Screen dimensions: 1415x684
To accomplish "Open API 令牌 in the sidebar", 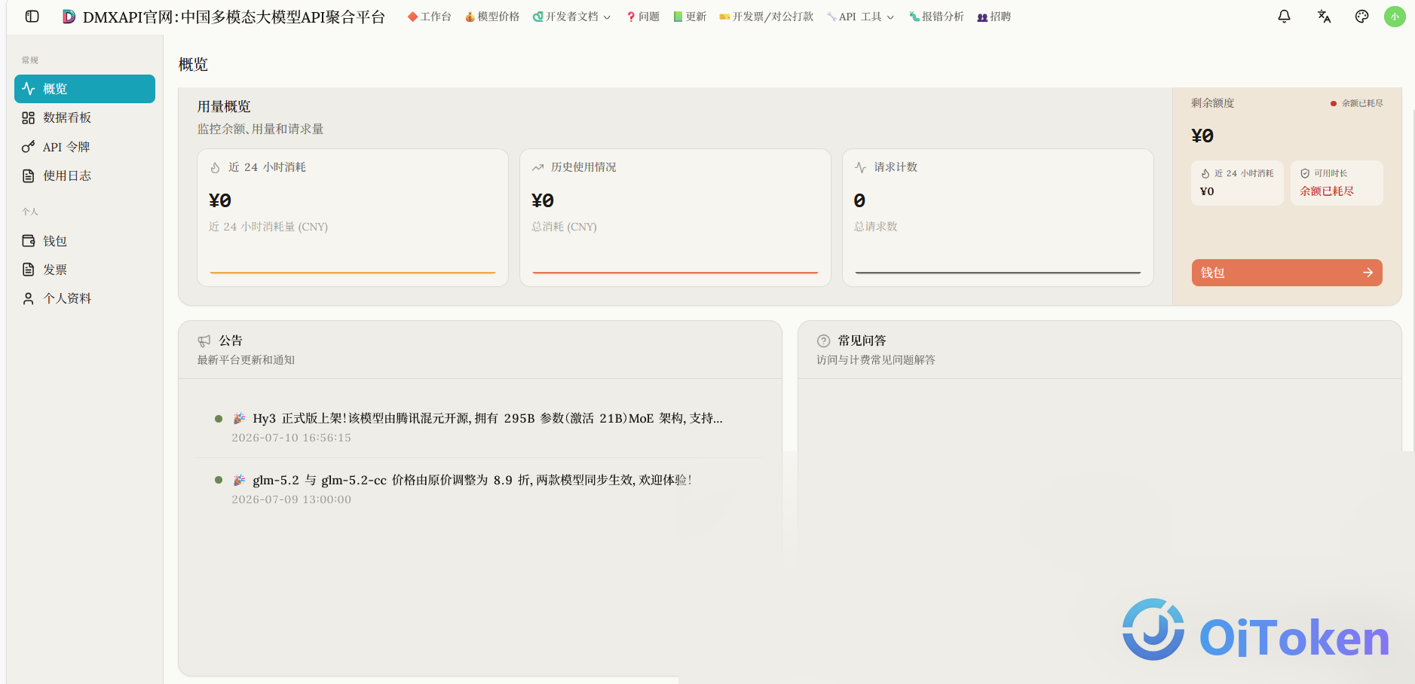I will [84, 147].
